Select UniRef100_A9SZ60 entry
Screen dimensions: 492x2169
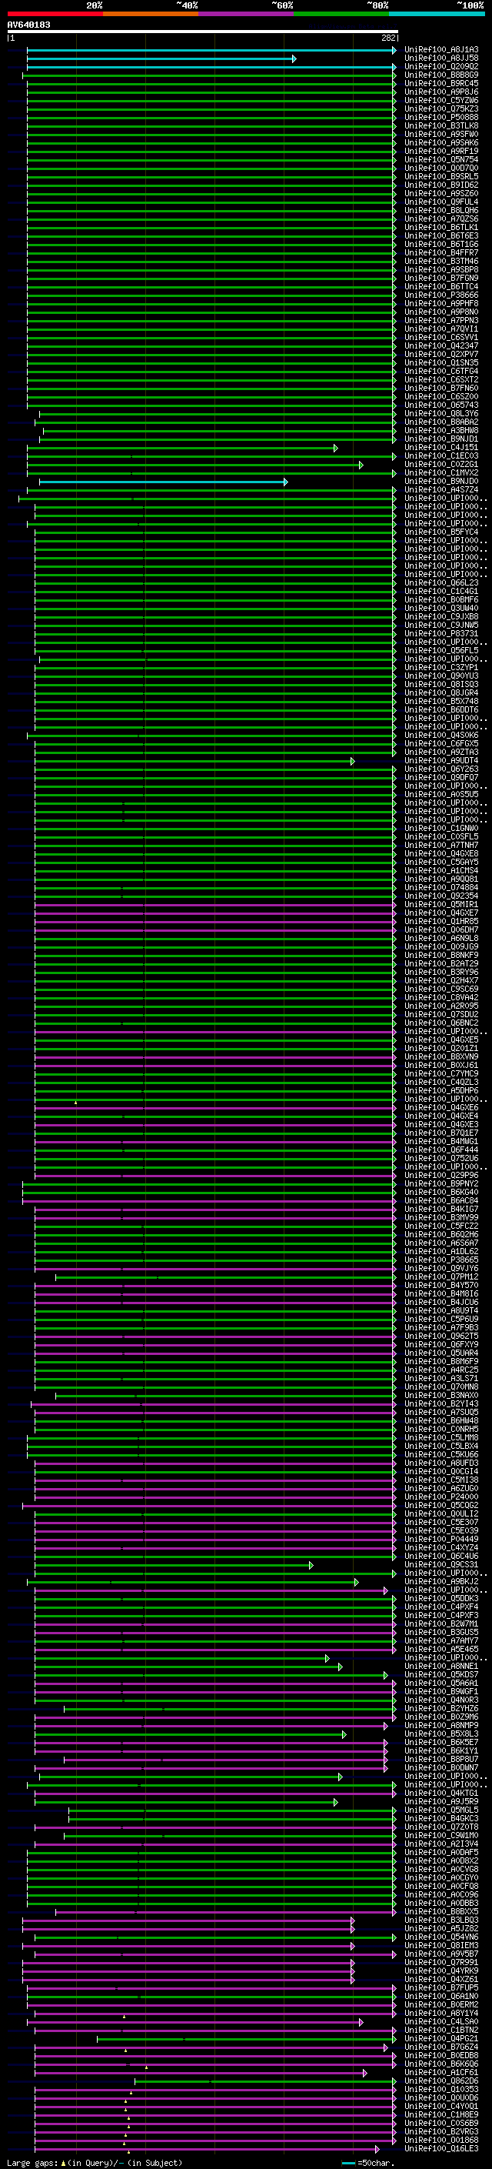click(x=441, y=194)
